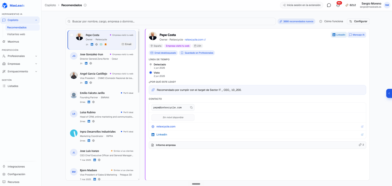
Task: Click Angel Garcia Castillejo's globe icon
Action: [x=91, y=83]
